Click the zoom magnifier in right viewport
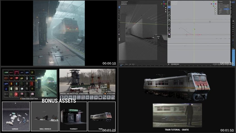This screenshot has width=236, height=133. click(215, 7)
